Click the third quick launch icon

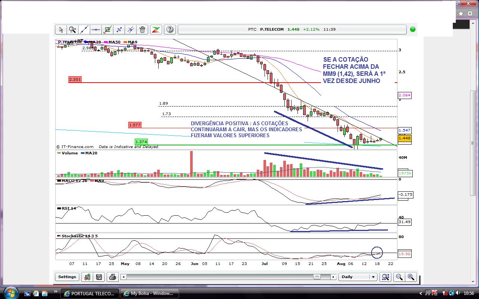tap(45, 293)
